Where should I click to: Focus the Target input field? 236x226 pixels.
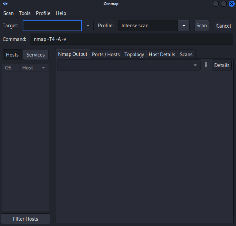point(52,26)
